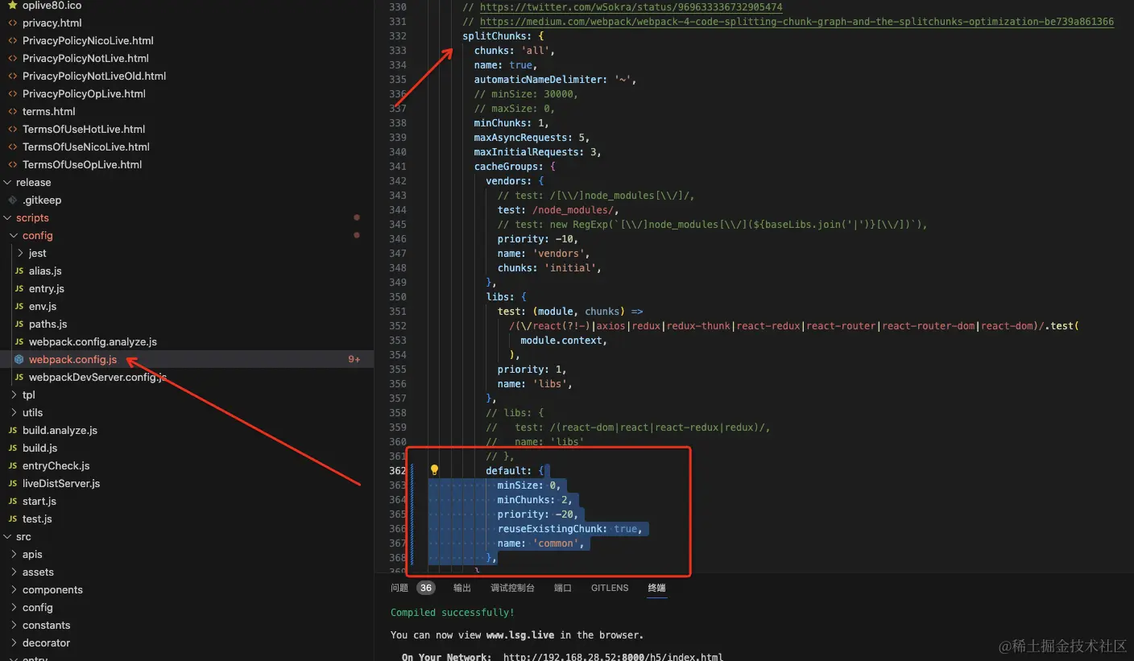The image size is (1134, 661).
Task: Expand the decorator folder
Action: [x=14, y=642]
